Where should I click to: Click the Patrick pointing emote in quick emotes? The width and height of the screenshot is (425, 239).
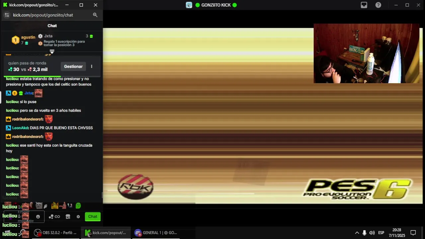tap(63, 206)
